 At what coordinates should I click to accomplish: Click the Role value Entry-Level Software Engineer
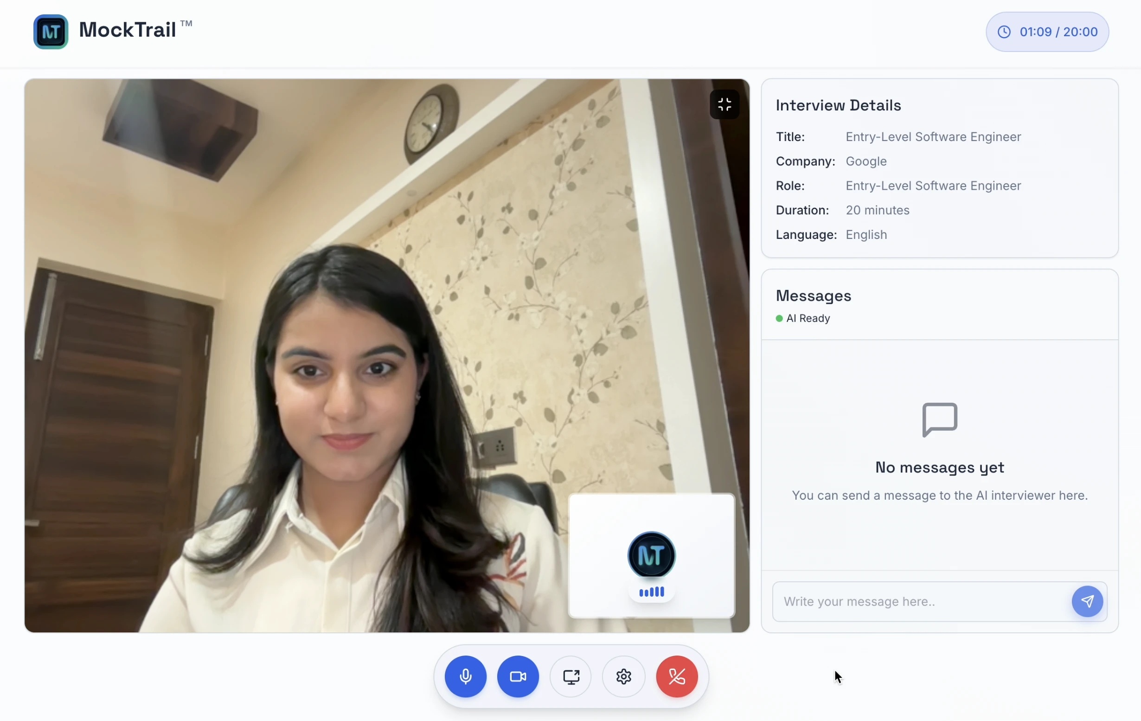tap(933, 186)
